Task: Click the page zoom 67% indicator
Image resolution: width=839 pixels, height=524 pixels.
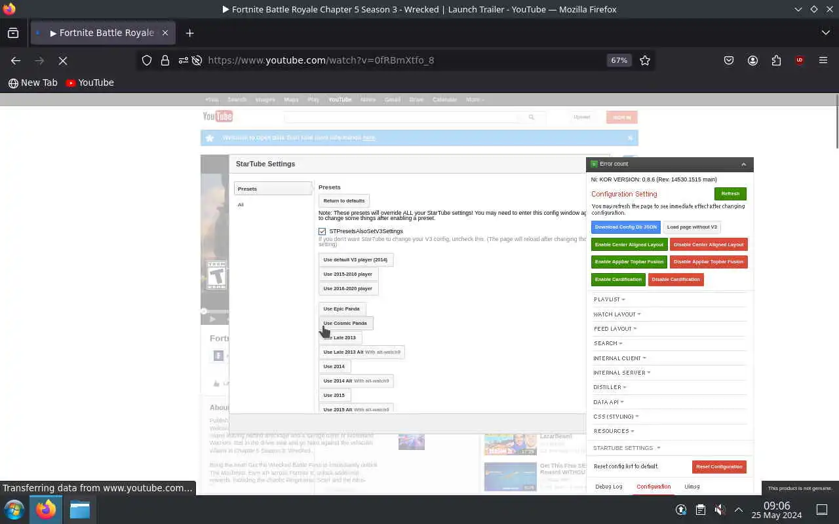Action: (619, 60)
